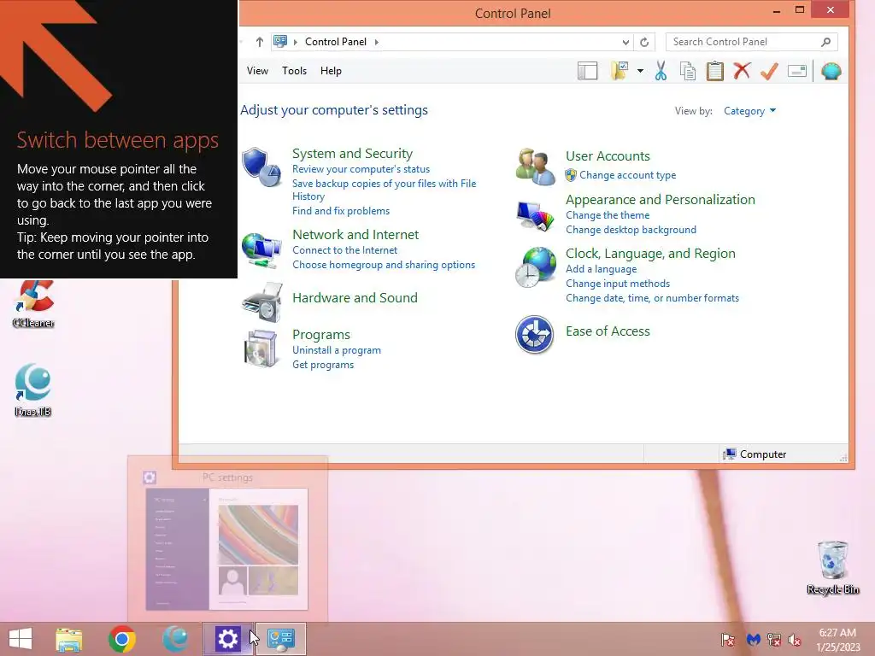Click the muted volume tray icon

pyautogui.click(x=795, y=640)
